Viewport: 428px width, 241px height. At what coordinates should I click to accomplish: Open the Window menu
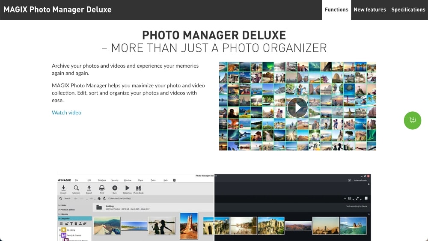pos(128,180)
